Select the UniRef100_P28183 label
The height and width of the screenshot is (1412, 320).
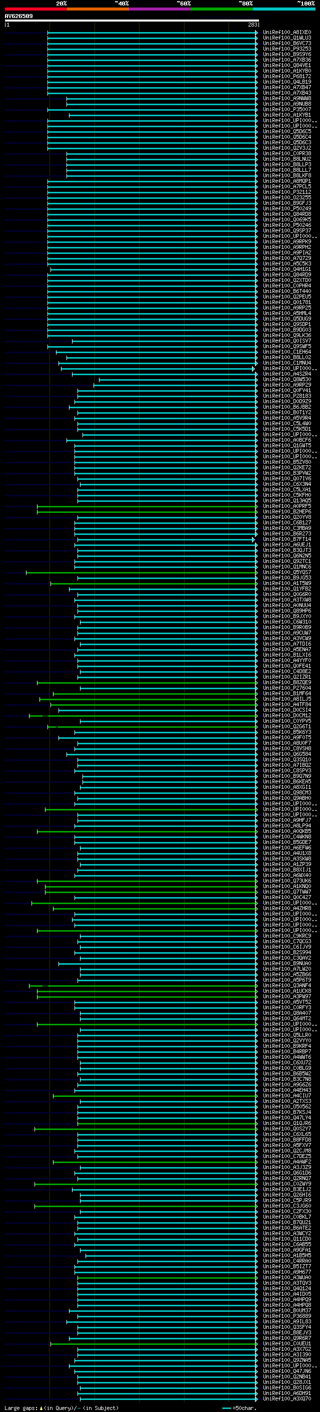click(x=287, y=396)
